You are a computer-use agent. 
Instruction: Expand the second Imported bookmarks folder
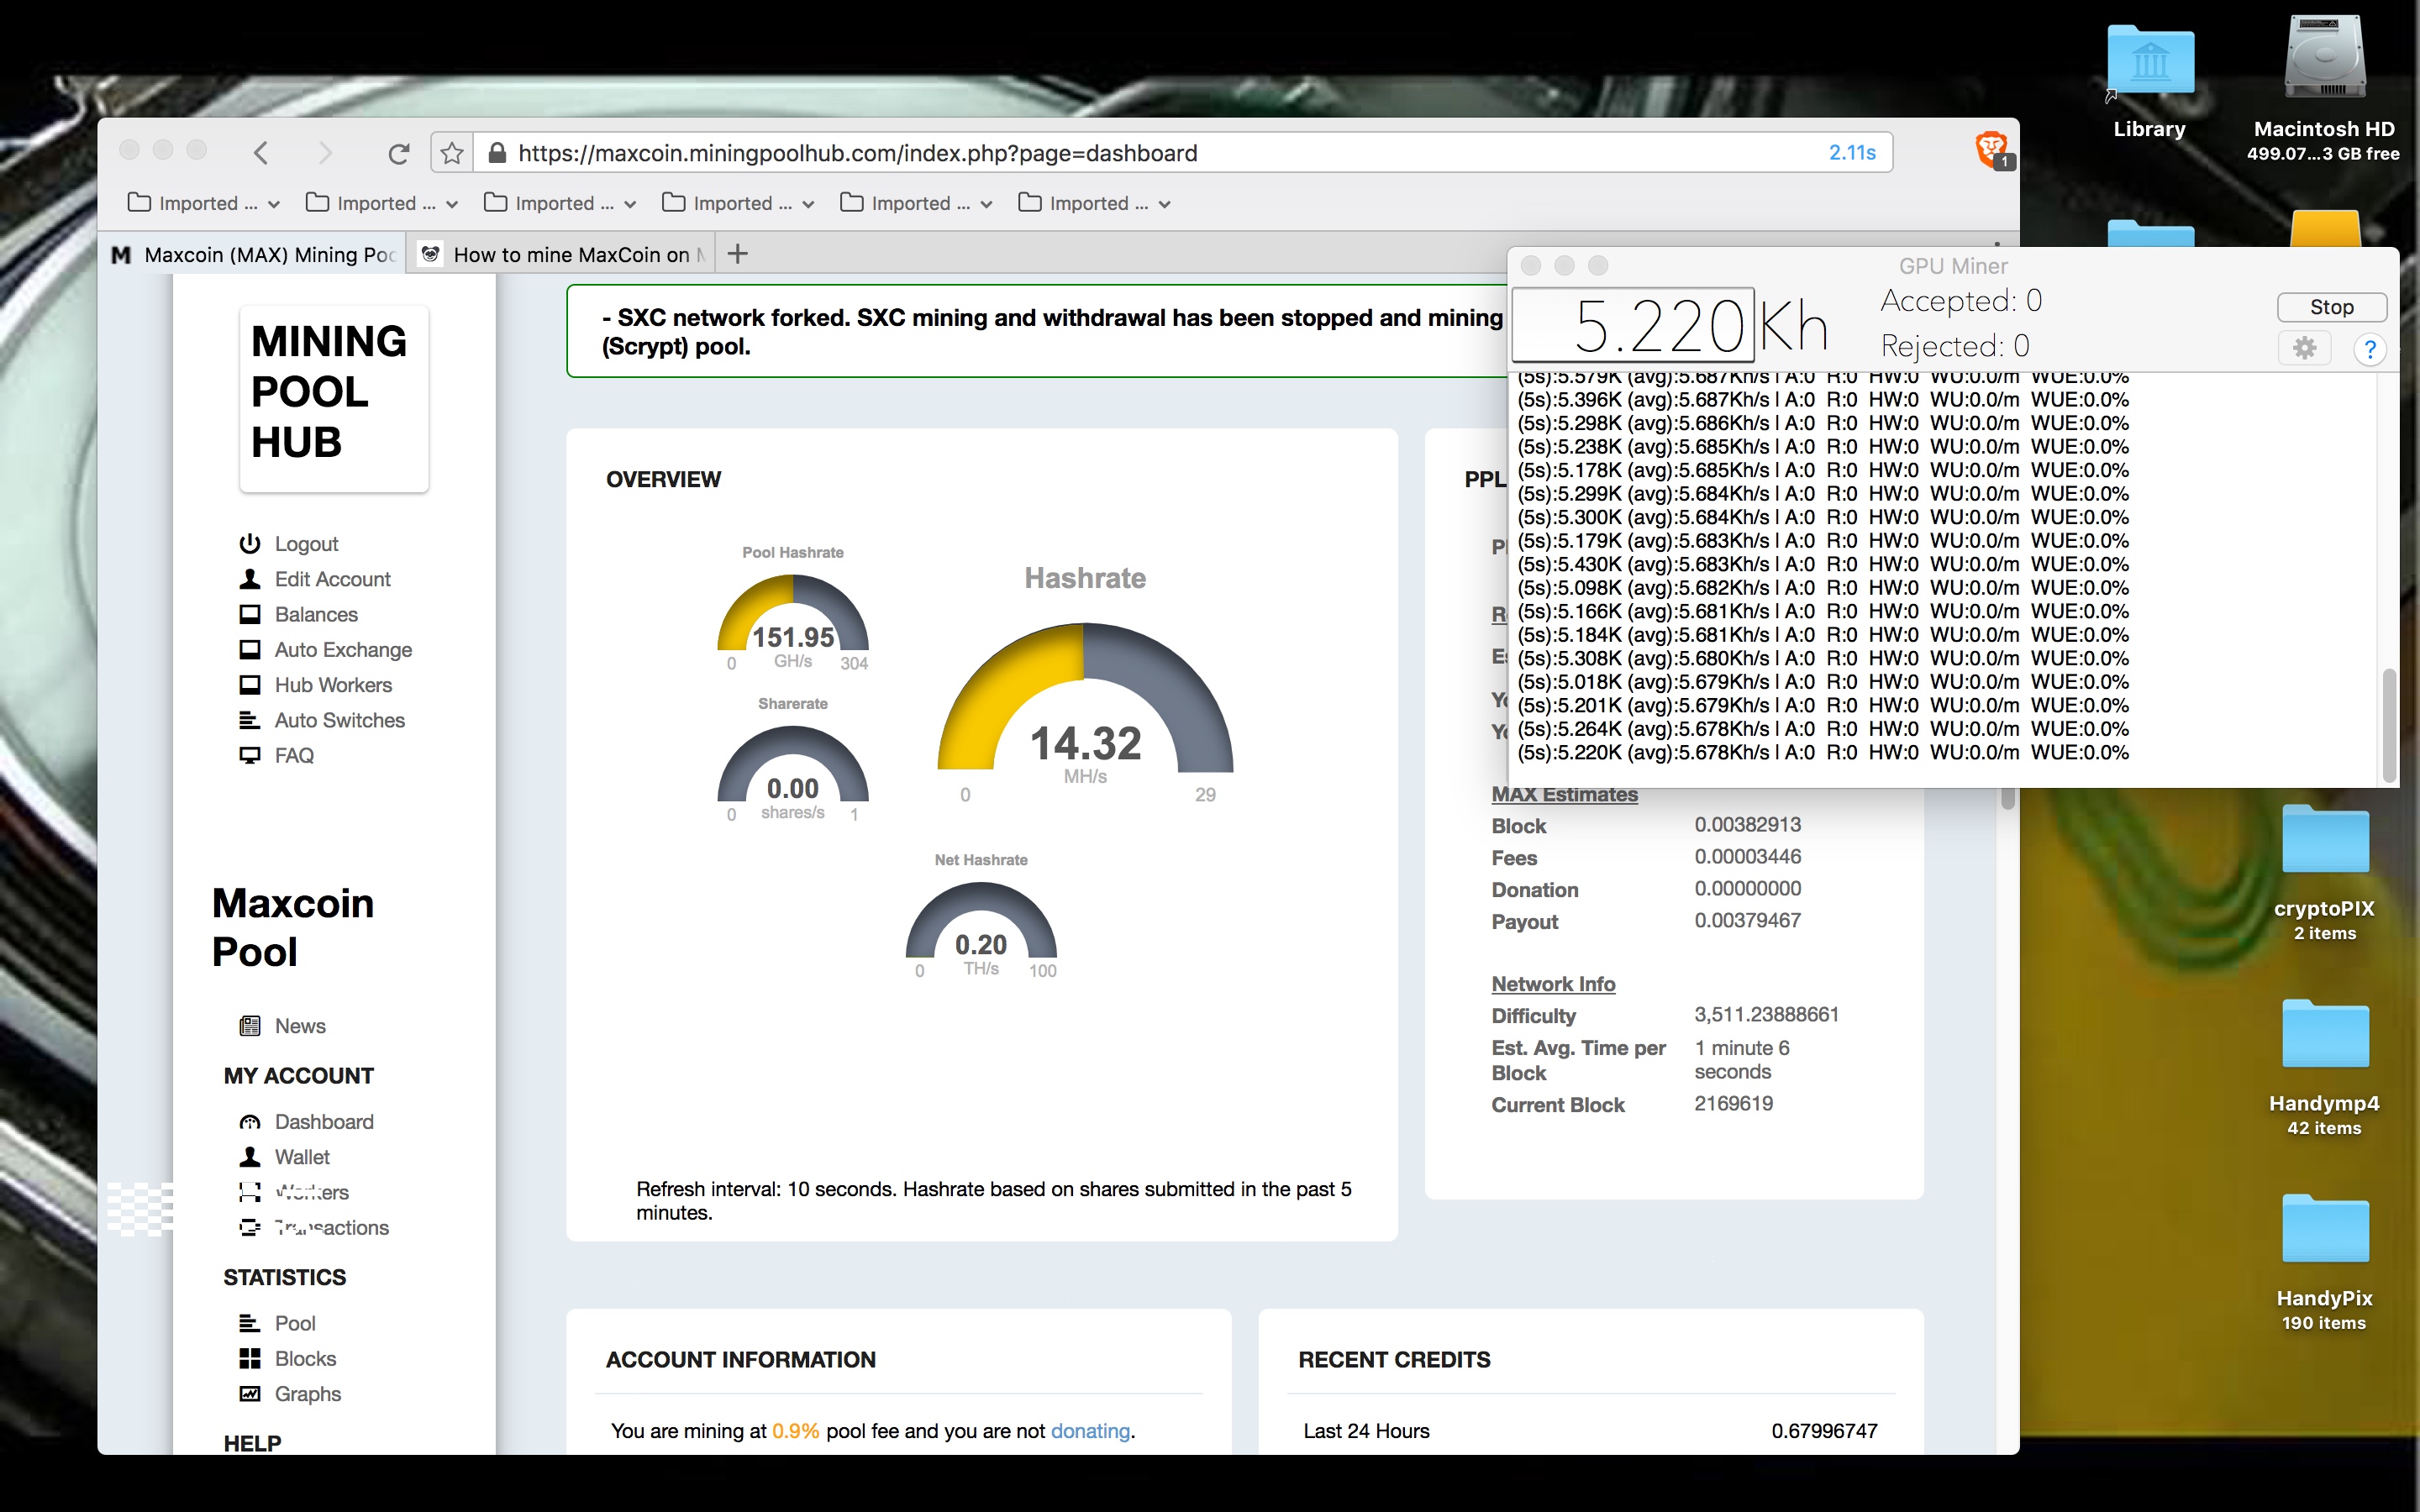click(382, 203)
